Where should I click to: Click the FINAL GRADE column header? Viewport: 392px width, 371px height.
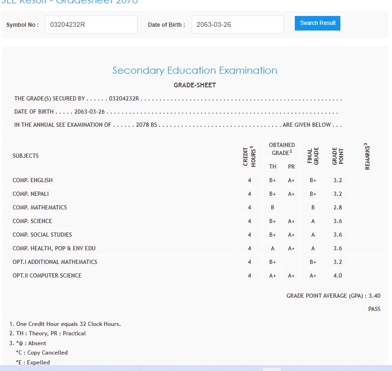[x=313, y=156]
